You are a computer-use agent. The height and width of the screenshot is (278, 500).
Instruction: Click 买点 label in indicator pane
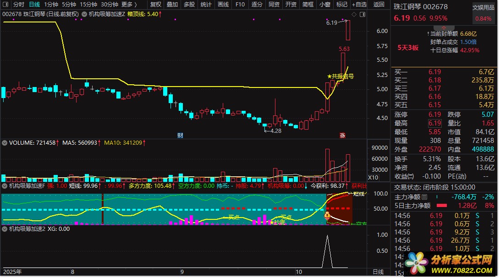click(234, 217)
